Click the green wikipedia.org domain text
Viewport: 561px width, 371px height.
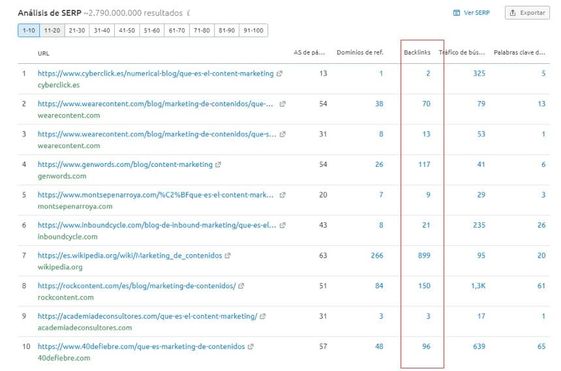pos(60,267)
